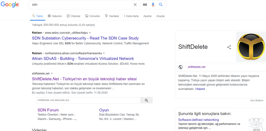Open Software-defined networking related result
This screenshot has width=266, height=131.
point(199,120)
